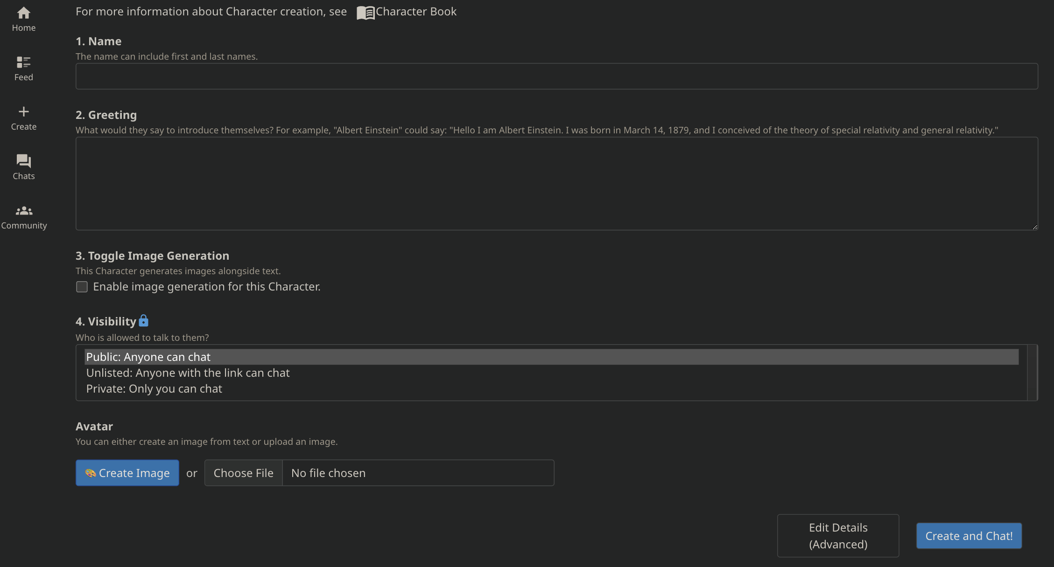Open the Feed icon in the sidebar
Image resolution: width=1054 pixels, height=567 pixels.
23,62
